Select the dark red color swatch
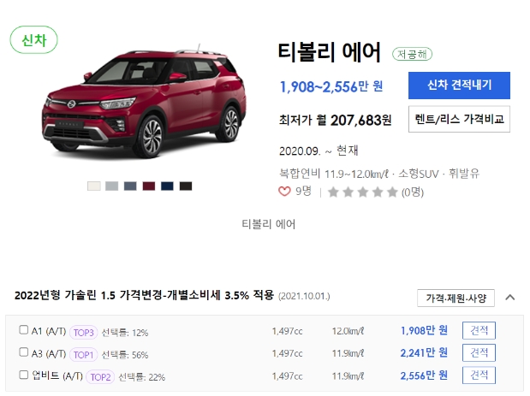The width and height of the screenshot is (530, 396). (149, 186)
